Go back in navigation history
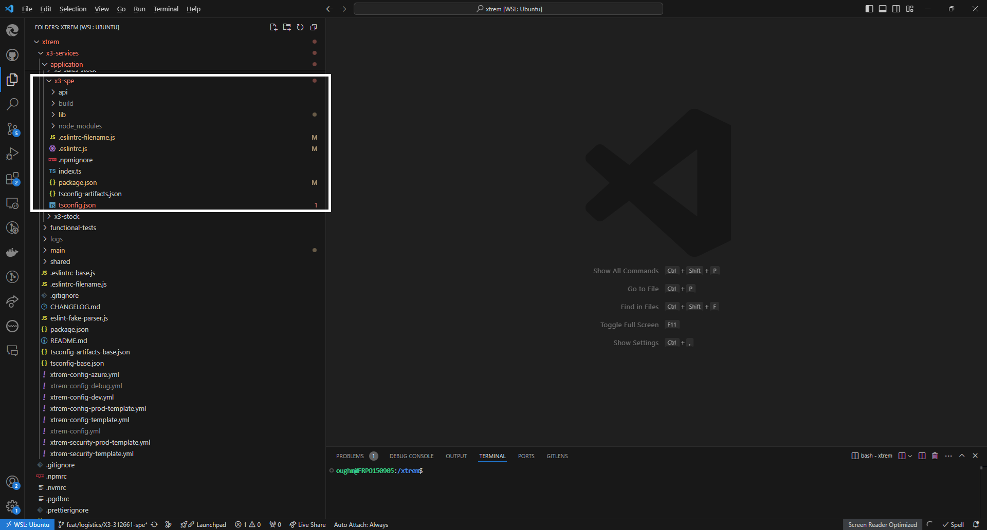Viewport: 987px width, 530px height. 330,9
